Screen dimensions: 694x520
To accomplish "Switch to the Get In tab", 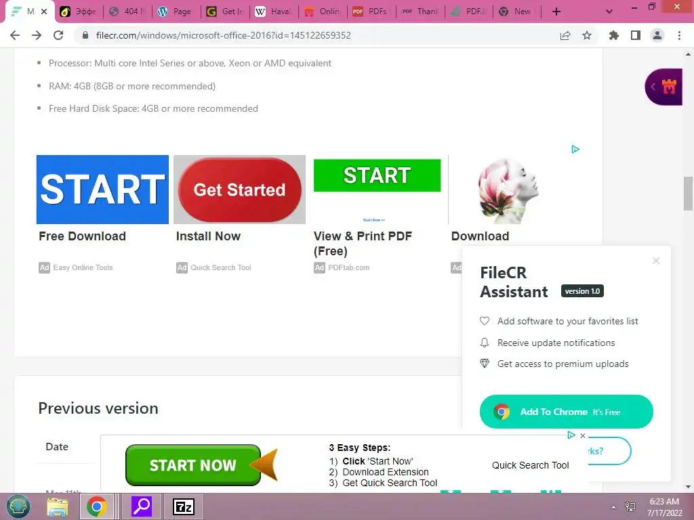I will [225, 12].
